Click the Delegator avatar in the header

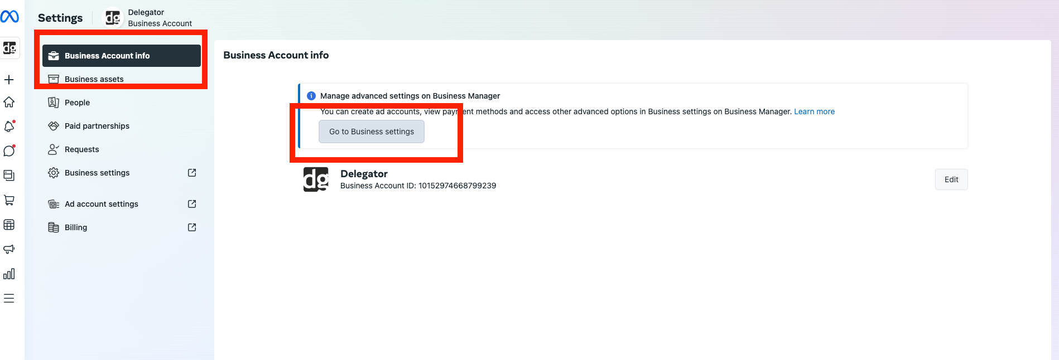coord(113,18)
